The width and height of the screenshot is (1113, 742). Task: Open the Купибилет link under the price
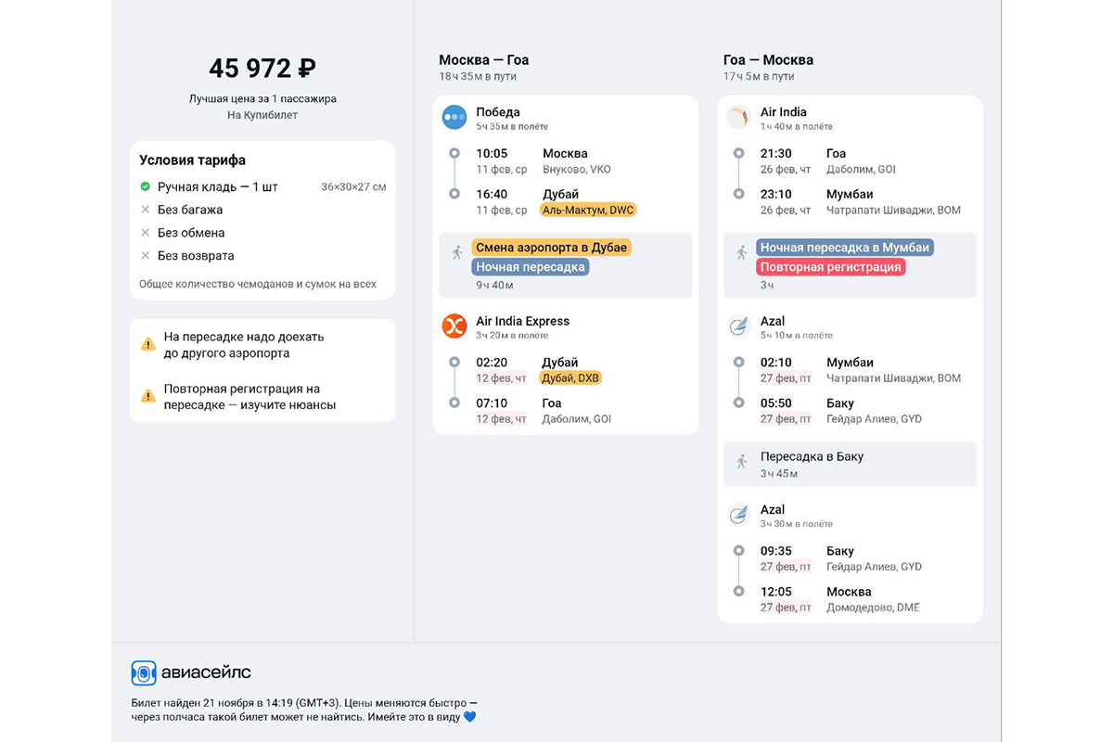click(x=262, y=113)
